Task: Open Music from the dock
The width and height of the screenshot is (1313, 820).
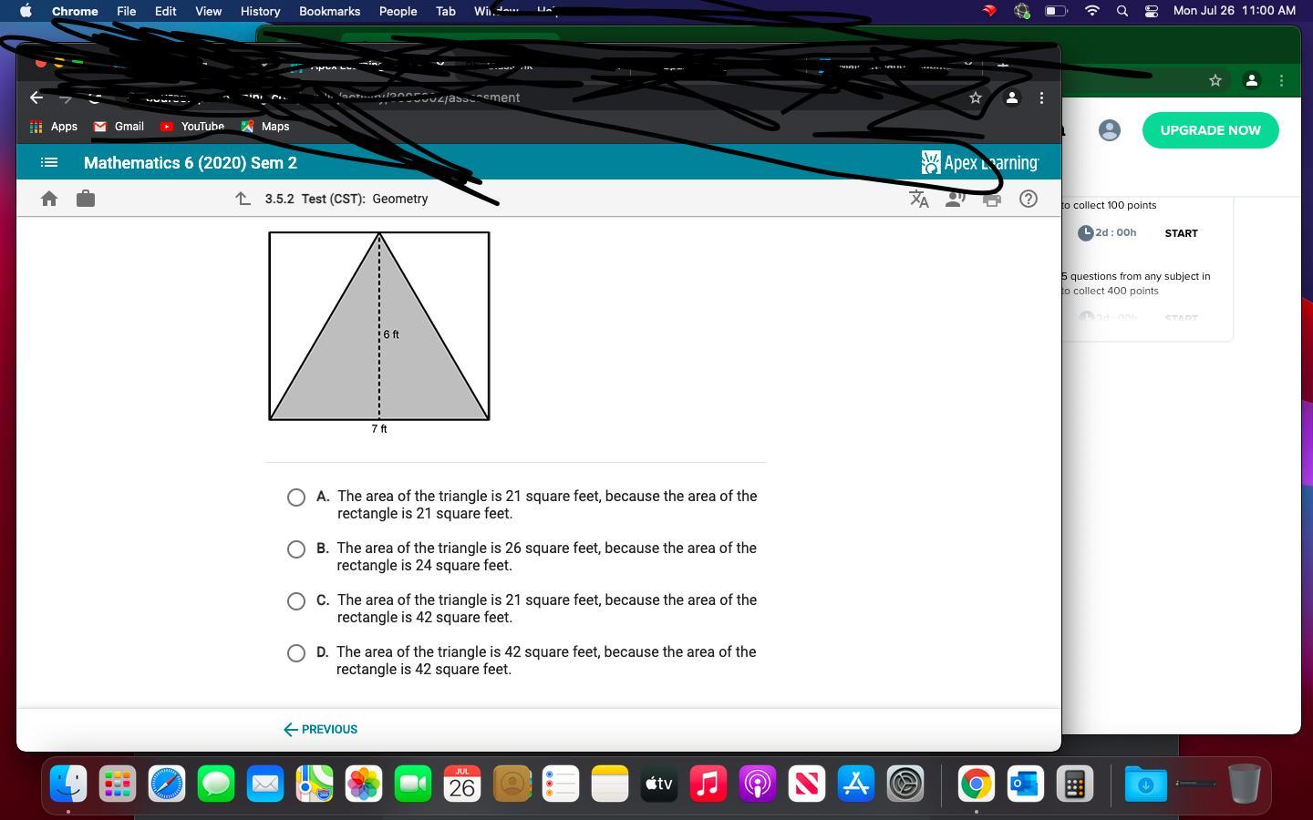Action: (x=708, y=784)
